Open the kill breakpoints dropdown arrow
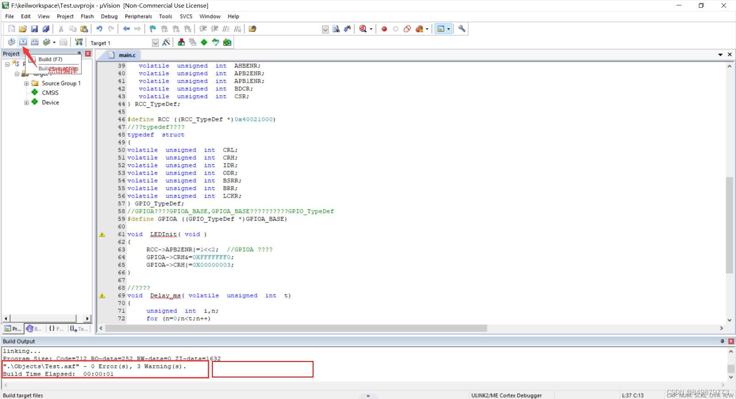This screenshot has width=736, height=399. (427, 29)
